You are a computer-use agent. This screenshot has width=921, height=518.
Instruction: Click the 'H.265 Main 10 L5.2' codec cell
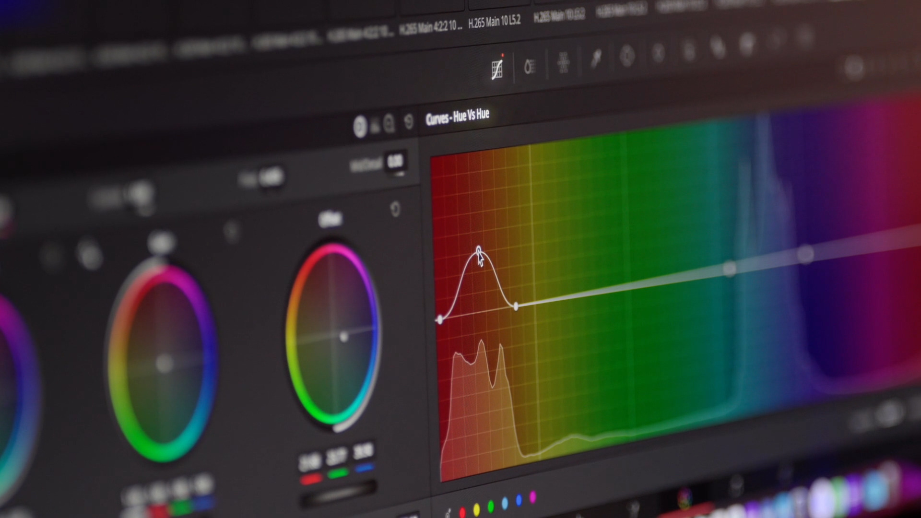tap(494, 22)
